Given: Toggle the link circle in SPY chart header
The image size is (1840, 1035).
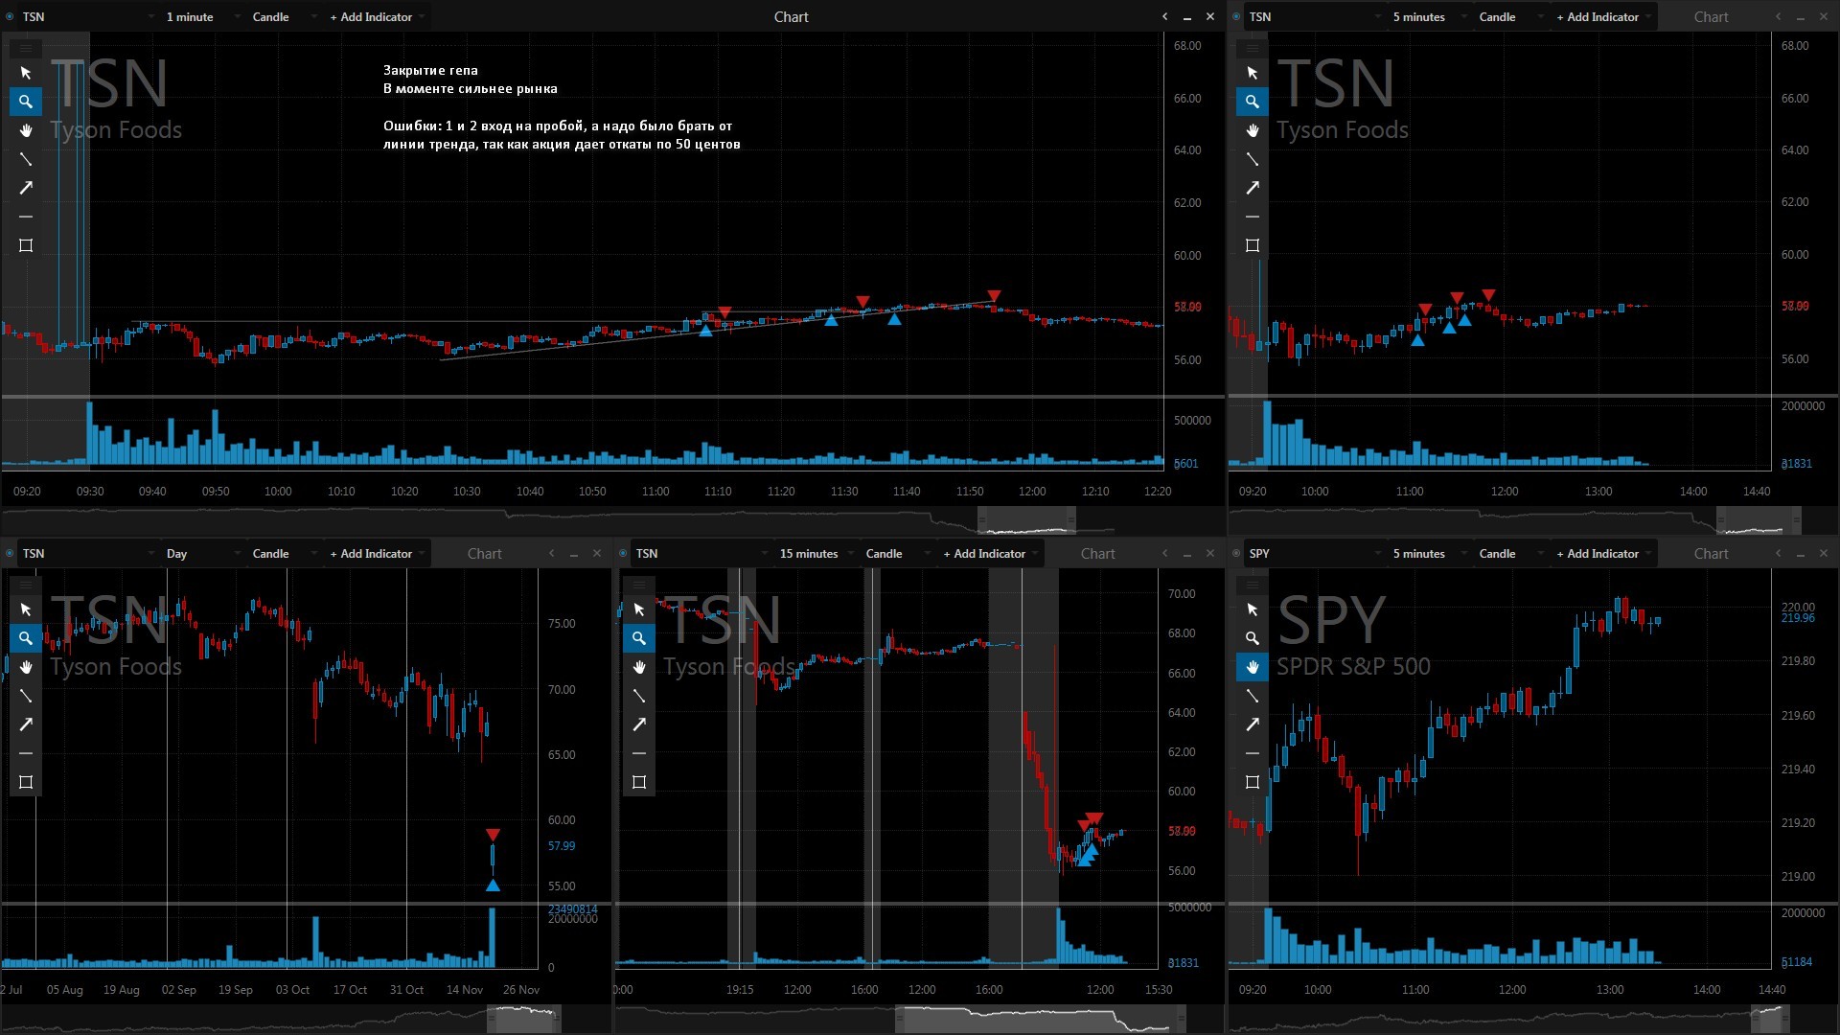Looking at the screenshot, I should pyautogui.click(x=1236, y=554).
